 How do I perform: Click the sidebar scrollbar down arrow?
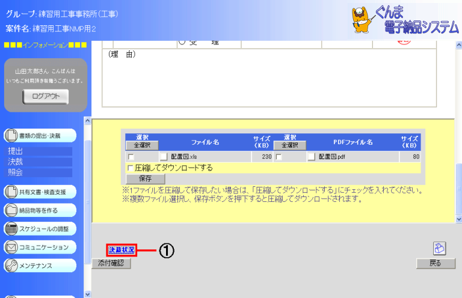[87, 294]
